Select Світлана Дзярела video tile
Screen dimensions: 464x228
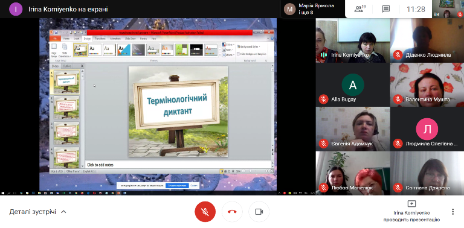(x=427, y=173)
